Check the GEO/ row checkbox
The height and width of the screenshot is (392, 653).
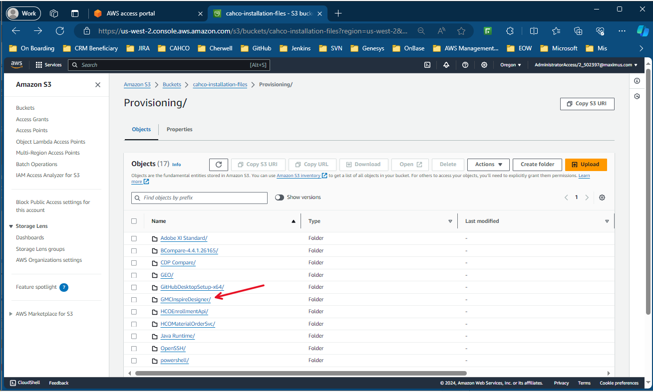coord(134,275)
